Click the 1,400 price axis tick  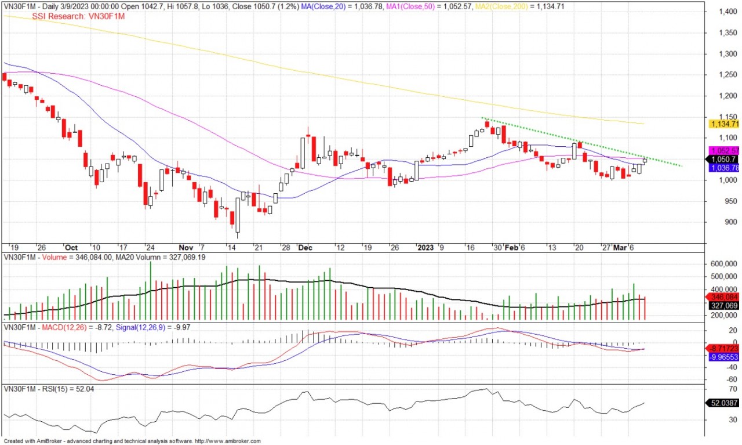coord(727,12)
